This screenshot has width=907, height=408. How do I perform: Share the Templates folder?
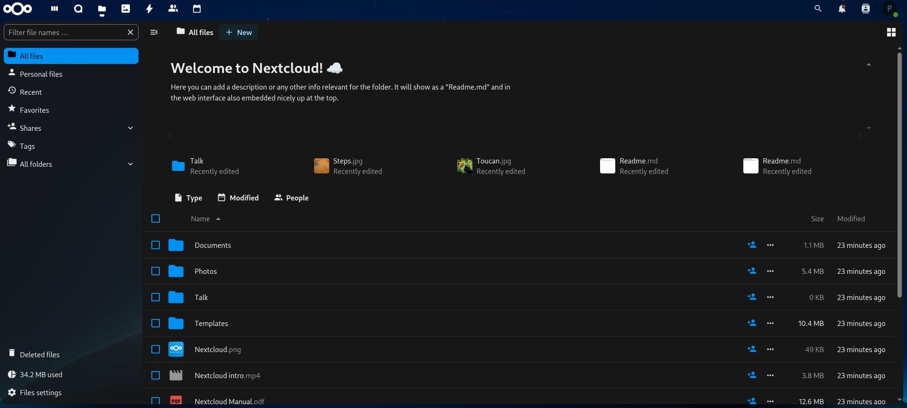pyautogui.click(x=752, y=323)
